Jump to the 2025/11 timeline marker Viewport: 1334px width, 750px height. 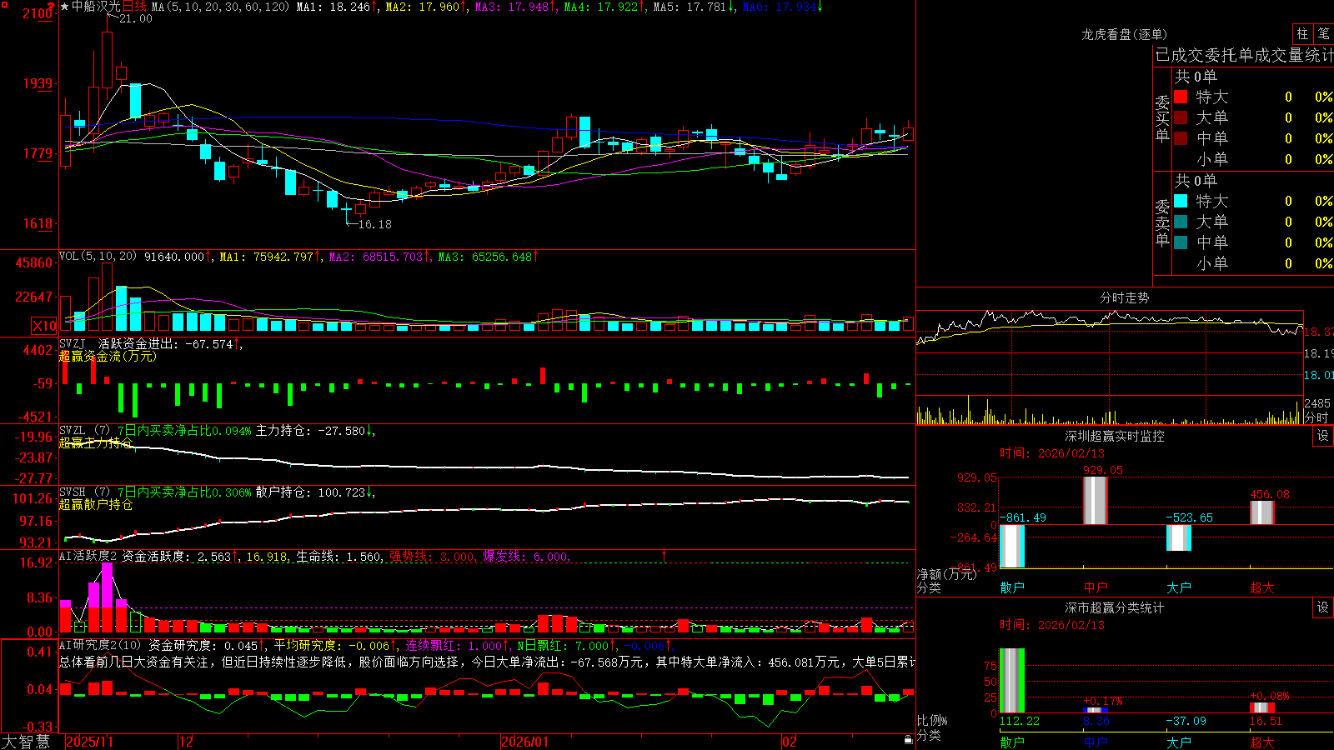[89, 742]
